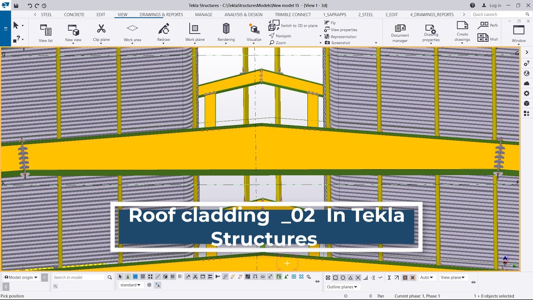Screen dimensions: 533x300
Task: Open the STEEL ribbon tab
Action: pyautogui.click(x=46, y=15)
